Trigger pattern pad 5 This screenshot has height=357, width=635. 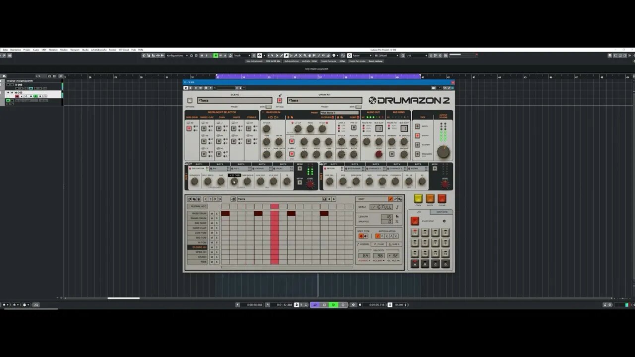click(415, 243)
